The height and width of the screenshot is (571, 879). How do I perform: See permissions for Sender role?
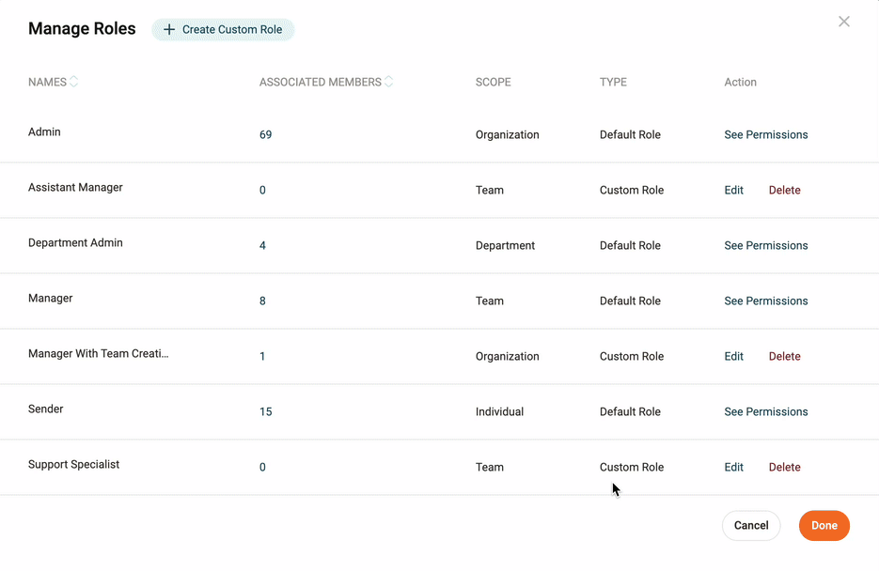tap(765, 412)
